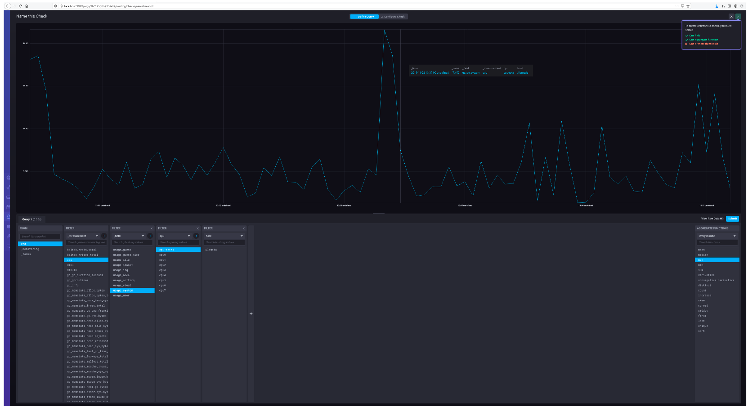Focus the cpu tag values search box
The height and width of the screenshot is (407, 748).
click(178, 242)
